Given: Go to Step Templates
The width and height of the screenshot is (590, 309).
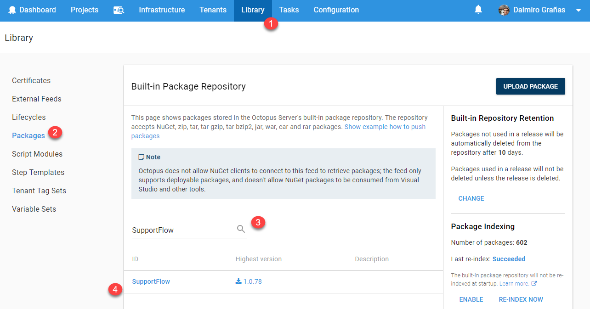Looking at the screenshot, I should pos(38,172).
